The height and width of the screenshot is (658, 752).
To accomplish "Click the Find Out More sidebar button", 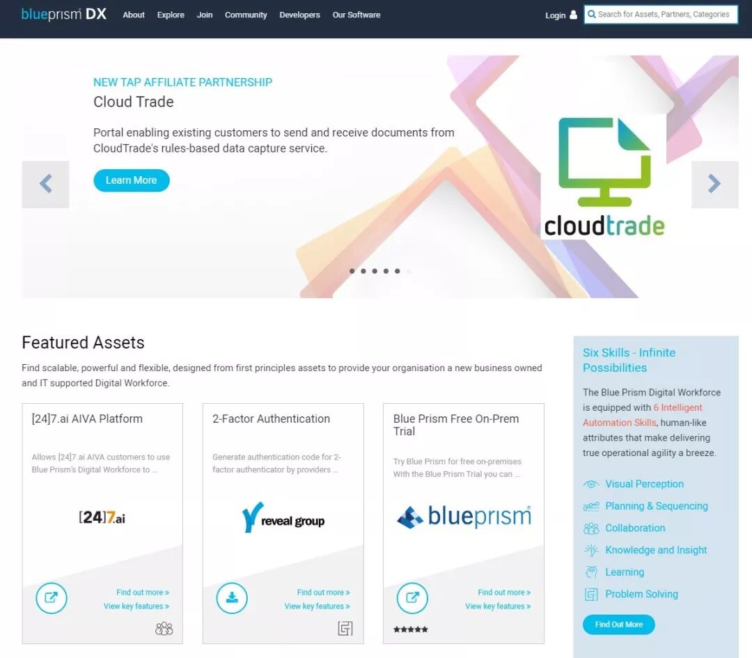I will [x=619, y=625].
